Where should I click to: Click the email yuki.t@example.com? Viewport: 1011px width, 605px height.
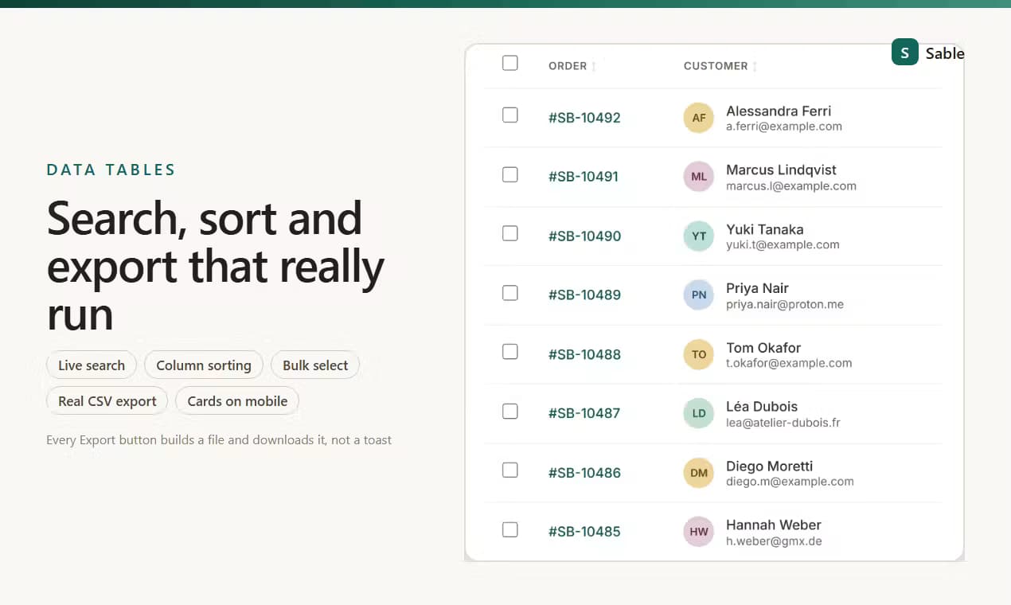point(783,245)
